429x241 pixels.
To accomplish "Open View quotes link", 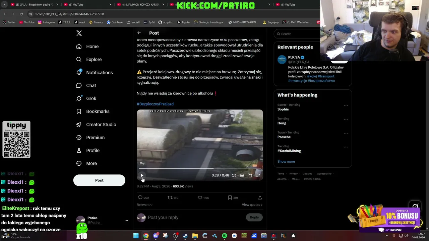I will 252,205.
